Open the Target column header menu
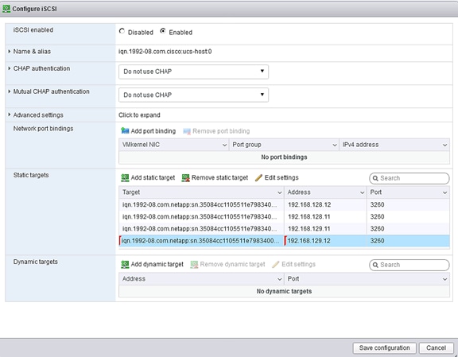 (x=279, y=192)
